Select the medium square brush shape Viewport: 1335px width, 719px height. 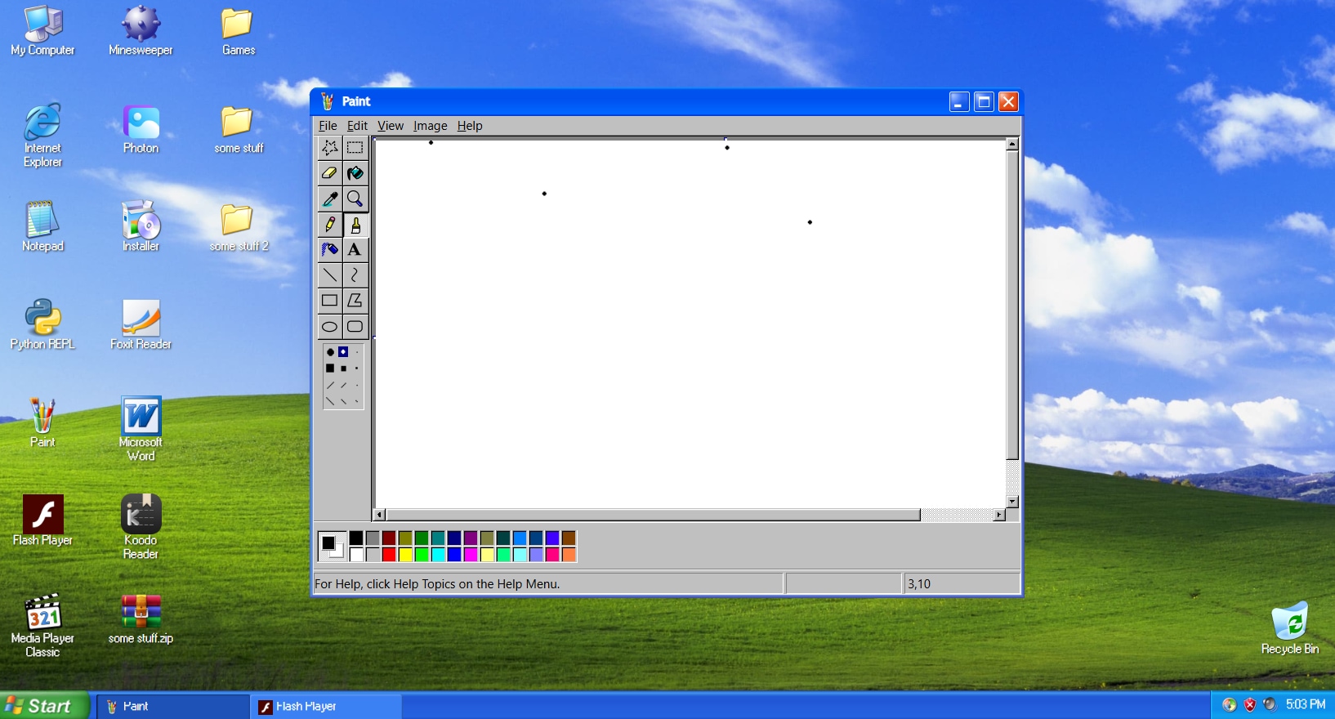pos(343,368)
